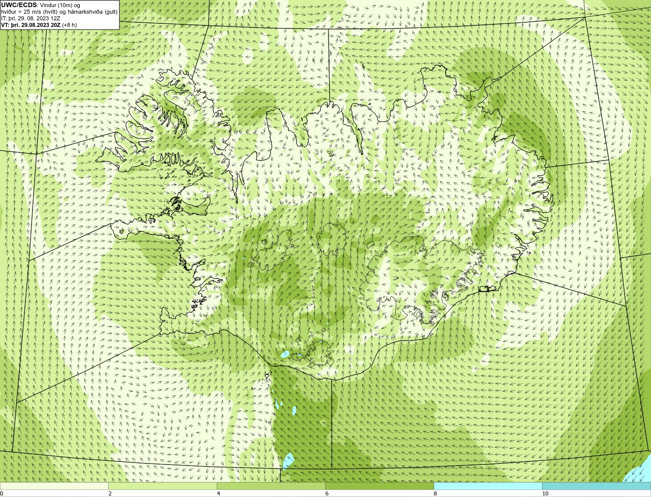This screenshot has width=651, height=497.
Task: Click the light green 2–4 legend swatch
Action: click(x=163, y=486)
